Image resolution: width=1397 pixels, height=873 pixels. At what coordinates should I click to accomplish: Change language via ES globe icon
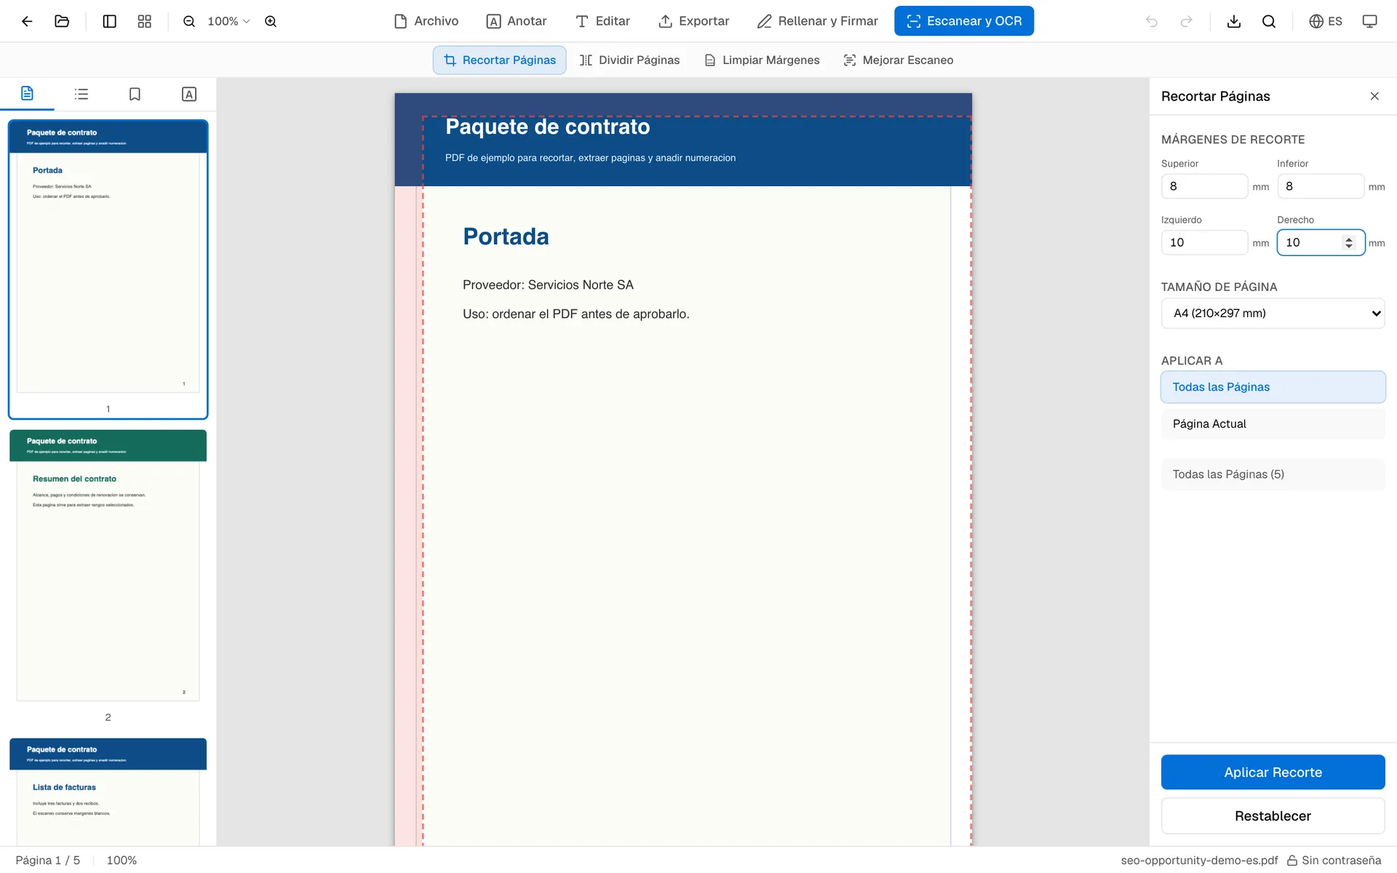click(x=1326, y=21)
